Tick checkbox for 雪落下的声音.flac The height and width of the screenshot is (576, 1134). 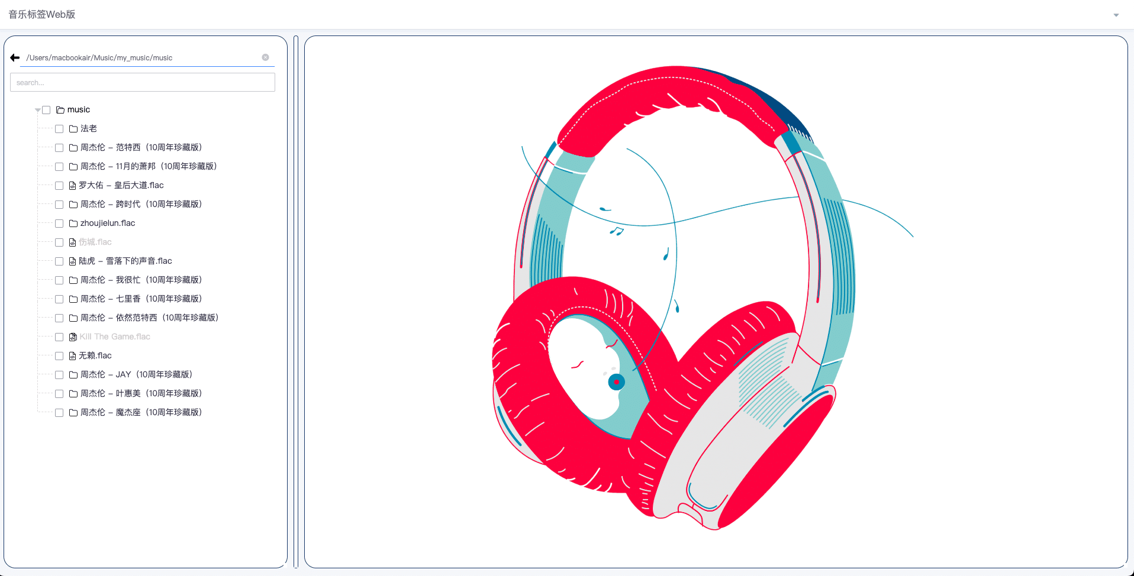click(59, 261)
